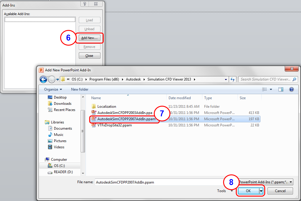Select Pictures library
Image resolution: width=301 pixels, height=201 pixels.
60,141
